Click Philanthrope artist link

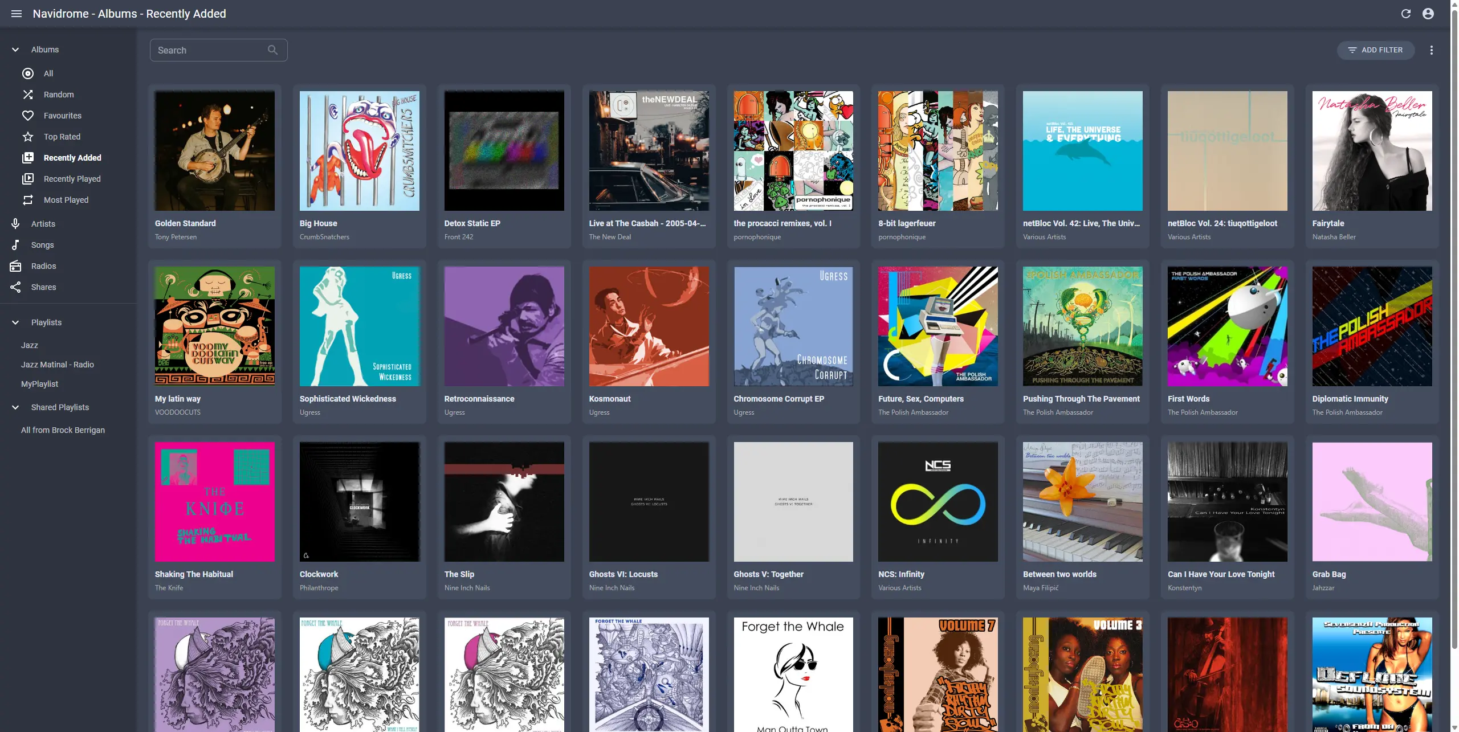319,588
